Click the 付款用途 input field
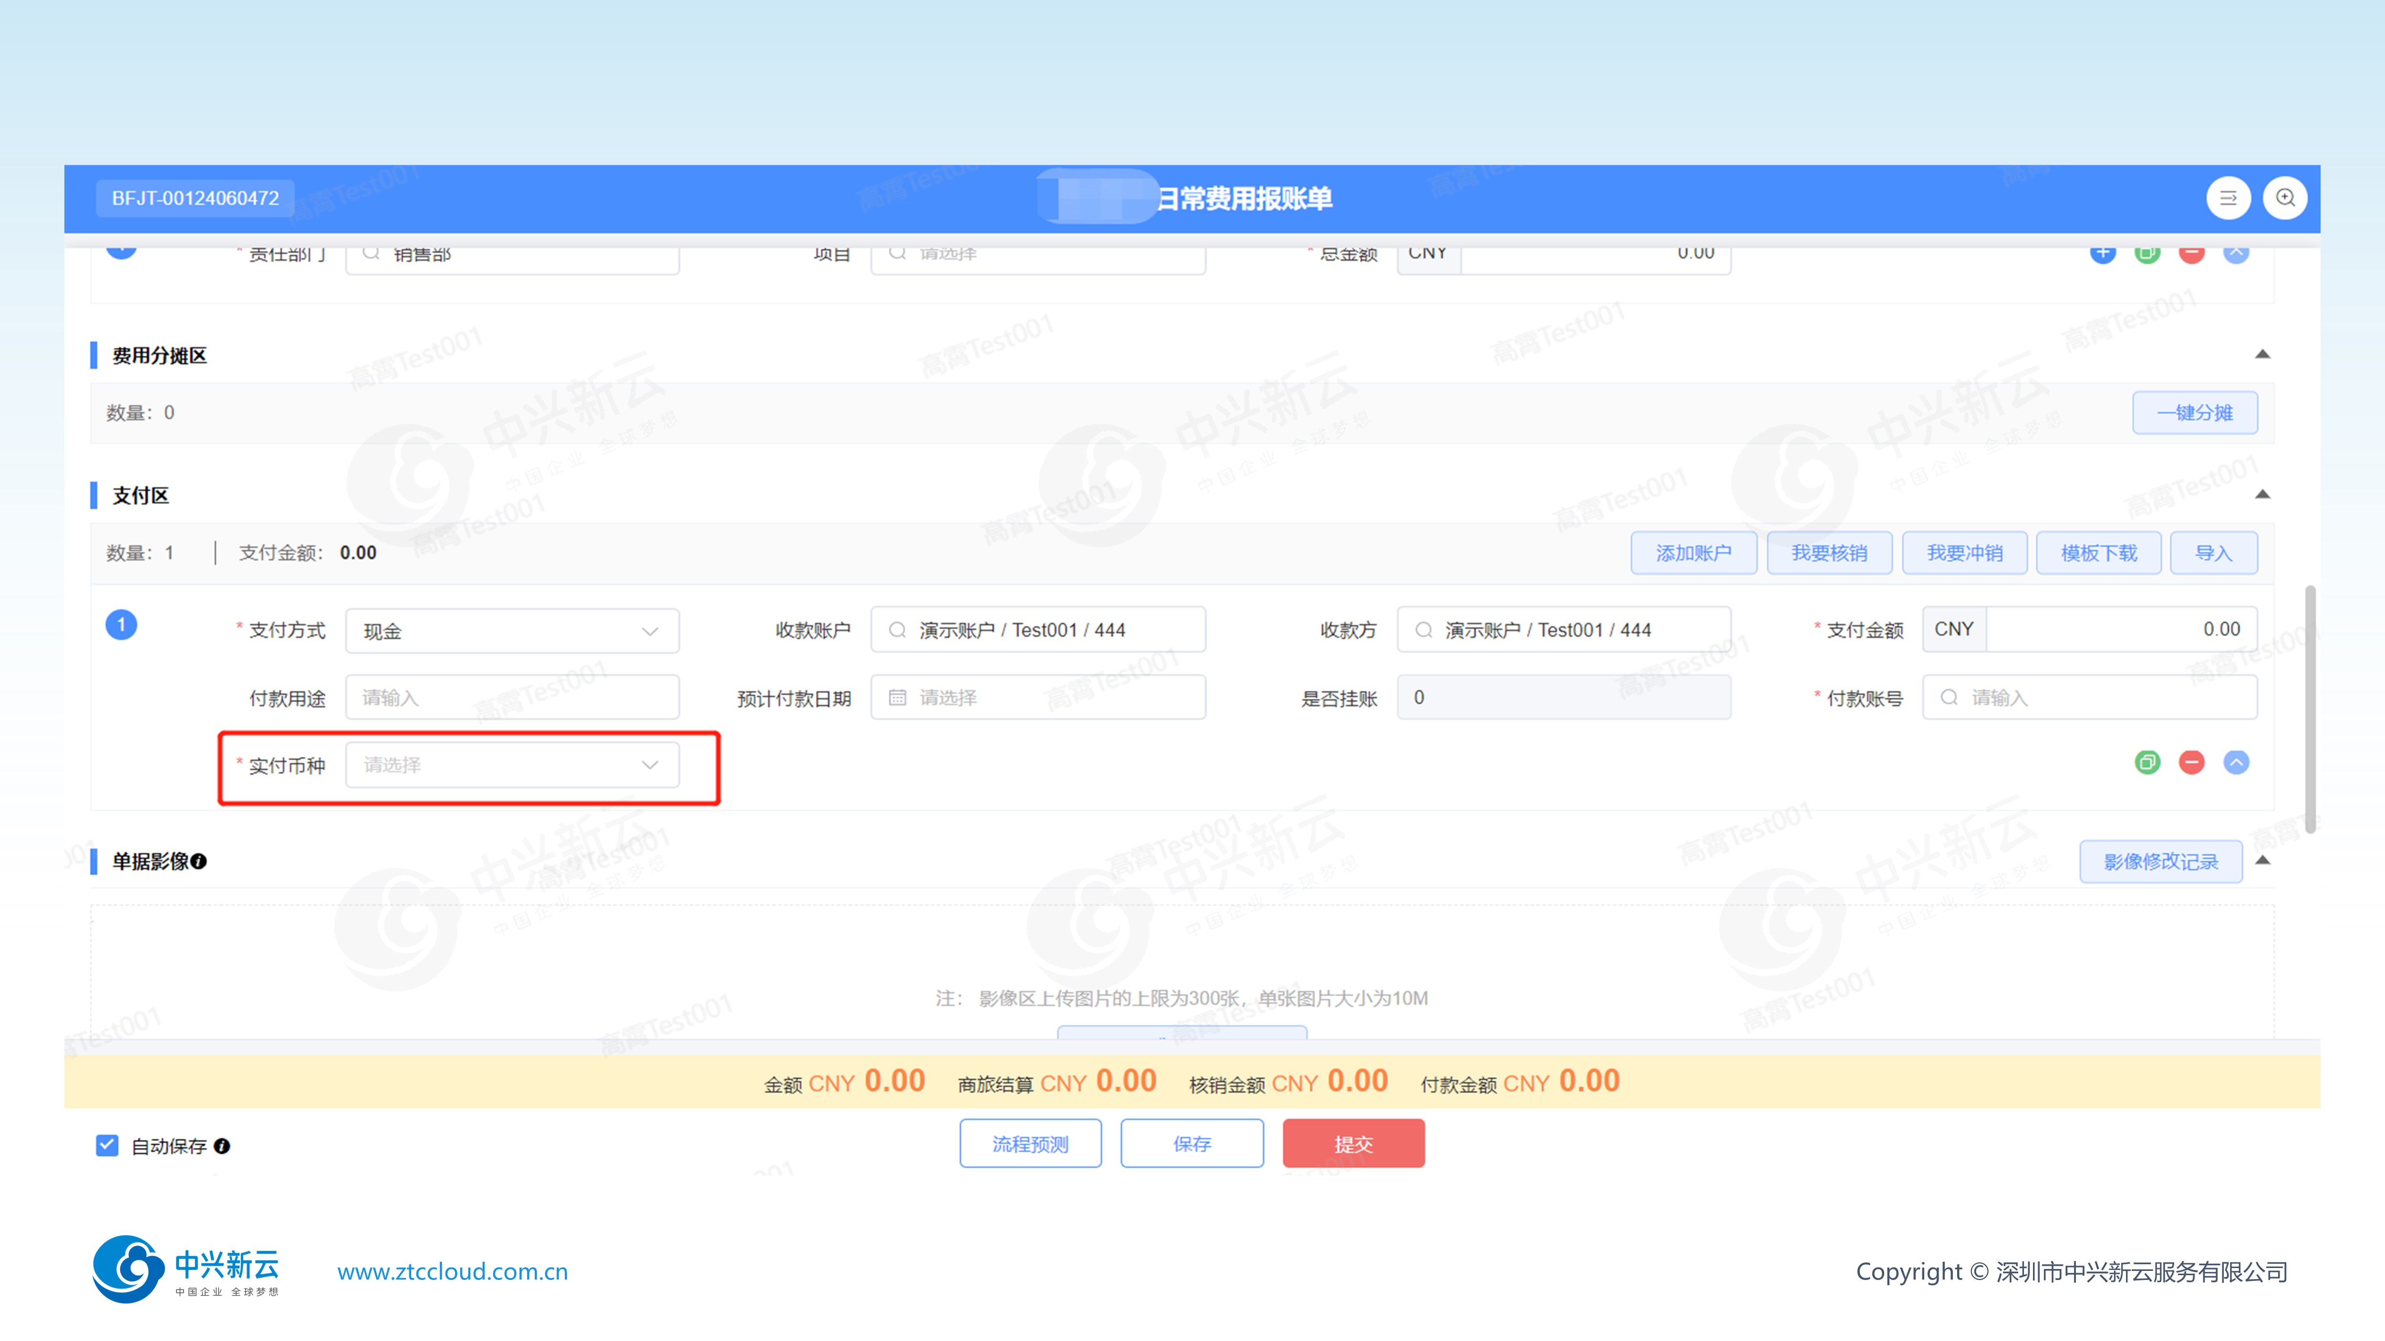This screenshot has height=1341, width=2385. click(512, 698)
